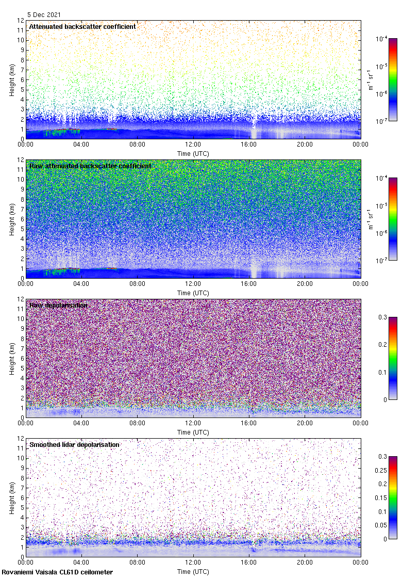Click the smoothed depolarisation colorbar
402x578 pixels.
393,497
